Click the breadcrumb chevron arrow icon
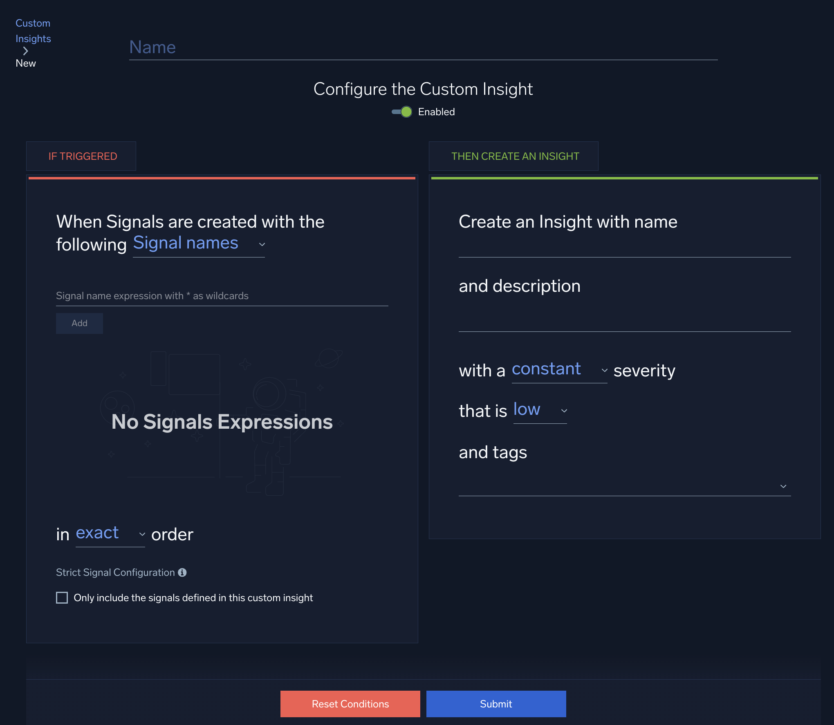The height and width of the screenshot is (725, 834). pos(26,51)
